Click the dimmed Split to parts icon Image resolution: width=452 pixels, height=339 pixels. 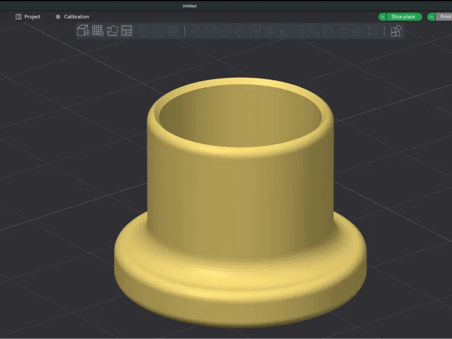[x=158, y=31]
